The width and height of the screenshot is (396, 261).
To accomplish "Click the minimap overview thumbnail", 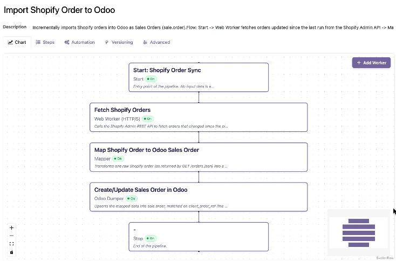I will [358, 233].
